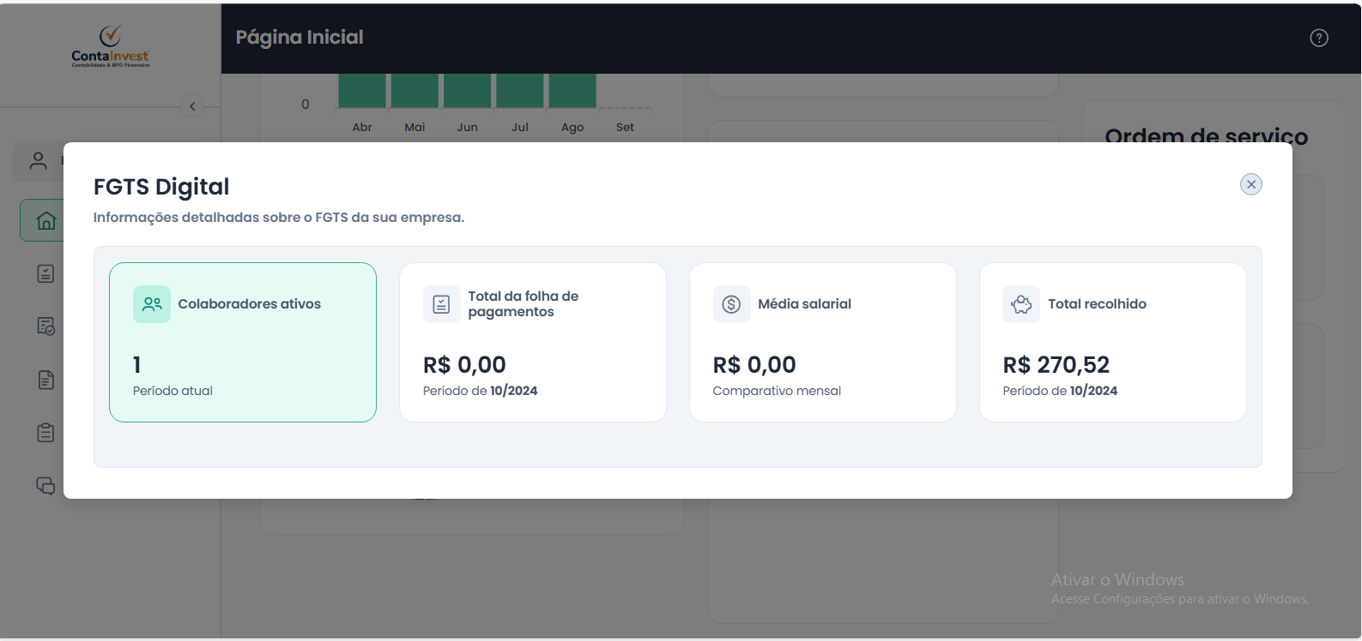This screenshot has height=641, width=1362.
Task: Click the 'Jul' month label on the chart
Action: pos(520,127)
